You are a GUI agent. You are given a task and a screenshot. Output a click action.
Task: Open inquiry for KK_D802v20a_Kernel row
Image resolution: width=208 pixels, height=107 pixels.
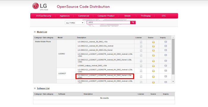(166, 50)
